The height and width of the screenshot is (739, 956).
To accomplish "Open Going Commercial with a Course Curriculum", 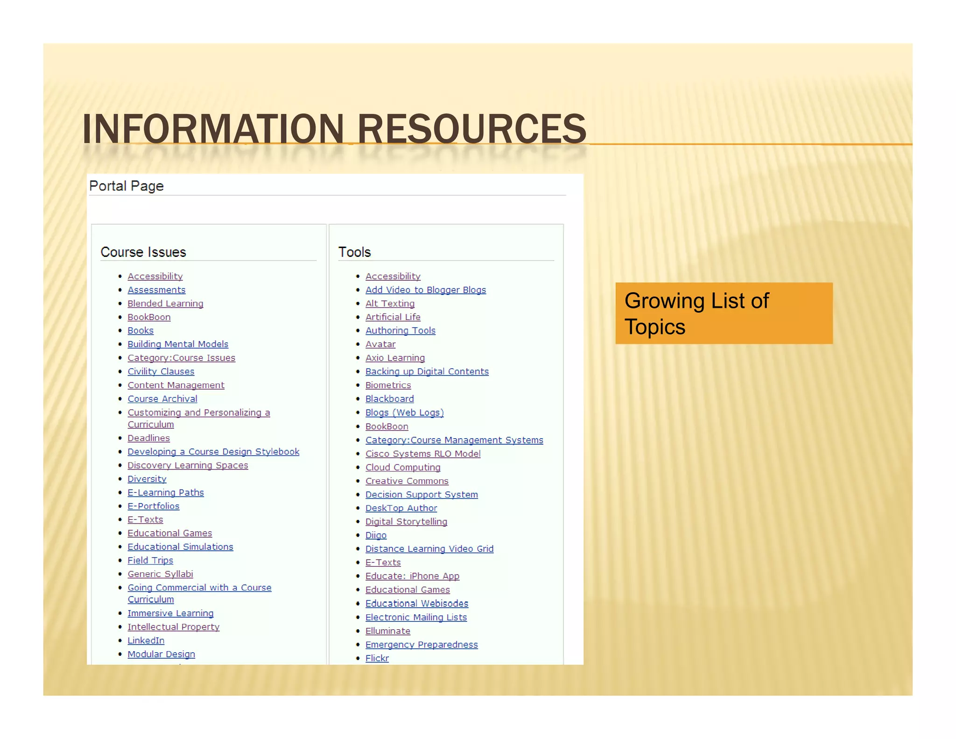I will pyautogui.click(x=199, y=593).
